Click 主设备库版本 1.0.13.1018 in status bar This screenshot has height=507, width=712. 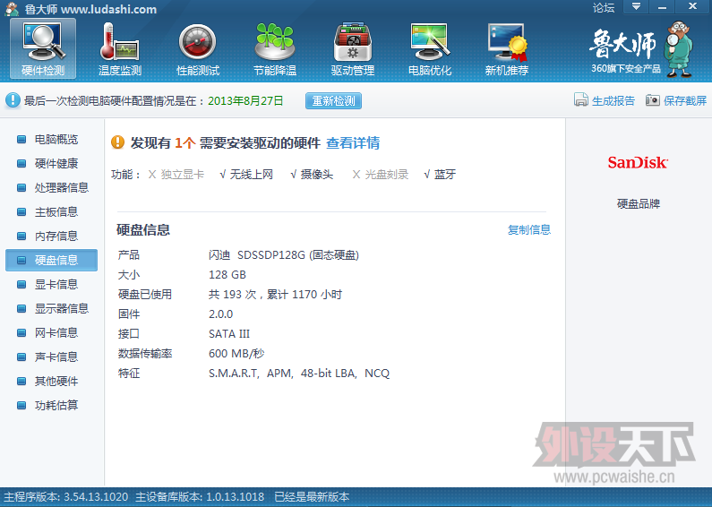pos(200,497)
